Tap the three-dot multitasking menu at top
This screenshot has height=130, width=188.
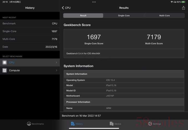(x=94, y=2)
